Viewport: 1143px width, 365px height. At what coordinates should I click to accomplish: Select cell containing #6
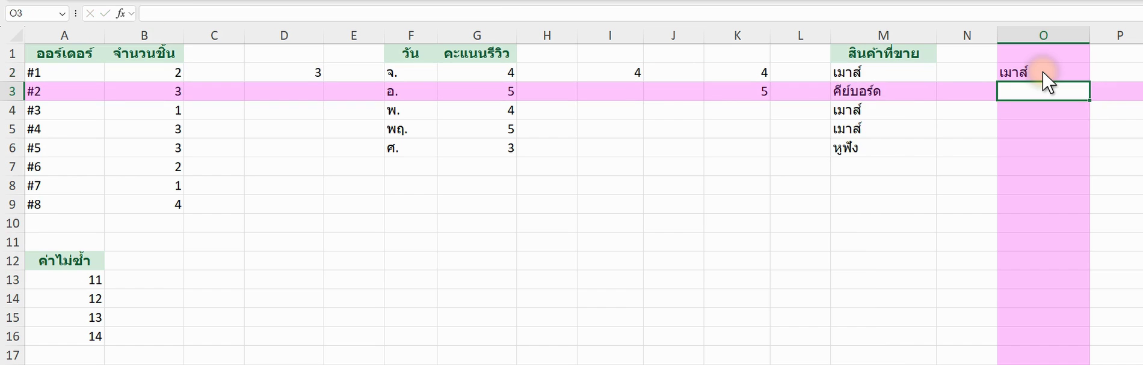click(64, 167)
